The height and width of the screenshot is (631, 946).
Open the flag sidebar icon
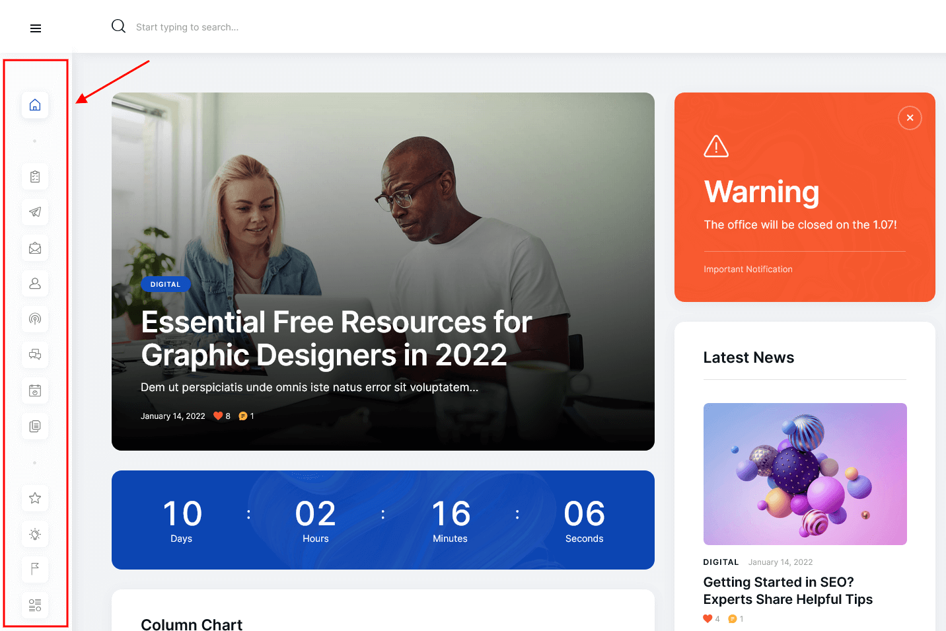tap(35, 569)
